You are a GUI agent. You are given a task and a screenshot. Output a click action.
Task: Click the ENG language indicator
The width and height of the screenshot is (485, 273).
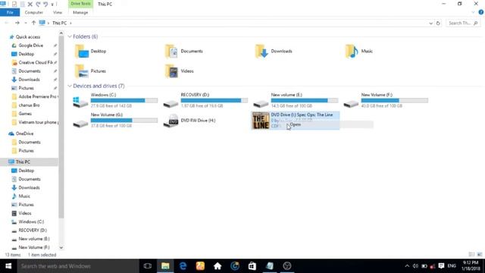coord(452,266)
